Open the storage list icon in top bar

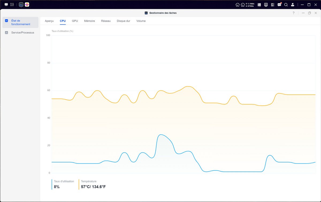[x=273, y=5]
